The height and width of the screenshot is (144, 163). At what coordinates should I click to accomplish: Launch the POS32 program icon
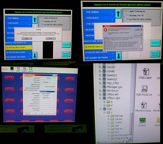pyautogui.click(x=142, y=122)
